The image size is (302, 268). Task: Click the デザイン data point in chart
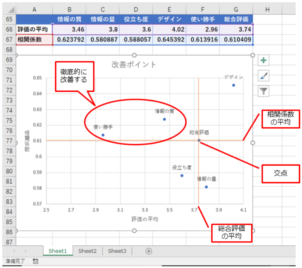pos(234,85)
